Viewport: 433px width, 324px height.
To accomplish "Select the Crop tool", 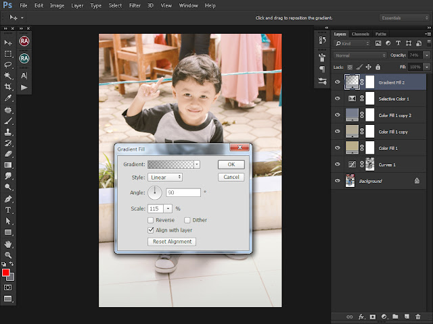I will point(8,87).
